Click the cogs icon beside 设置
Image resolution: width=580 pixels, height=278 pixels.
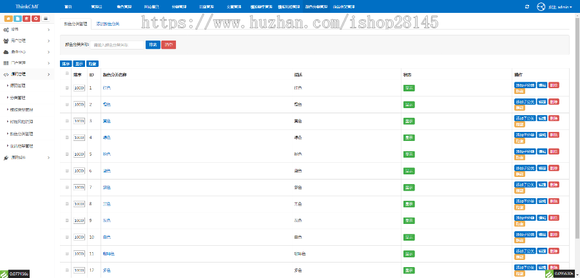click(x=6, y=29)
